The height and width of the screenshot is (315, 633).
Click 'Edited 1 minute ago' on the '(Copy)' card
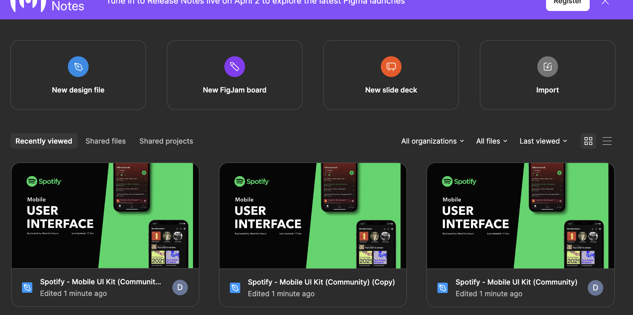281,294
